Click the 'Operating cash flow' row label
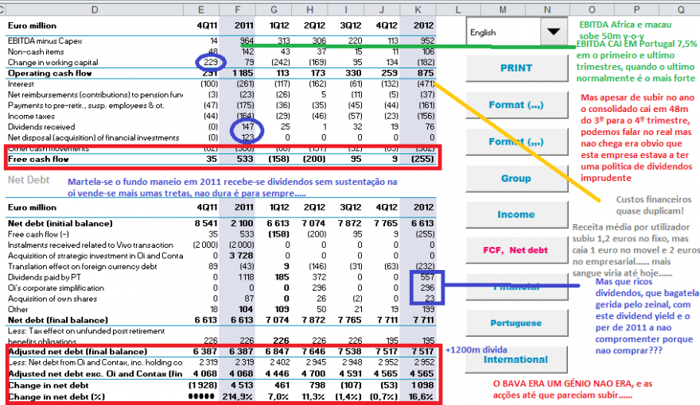This screenshot has height=405, width=700. [x=49, y=73]
